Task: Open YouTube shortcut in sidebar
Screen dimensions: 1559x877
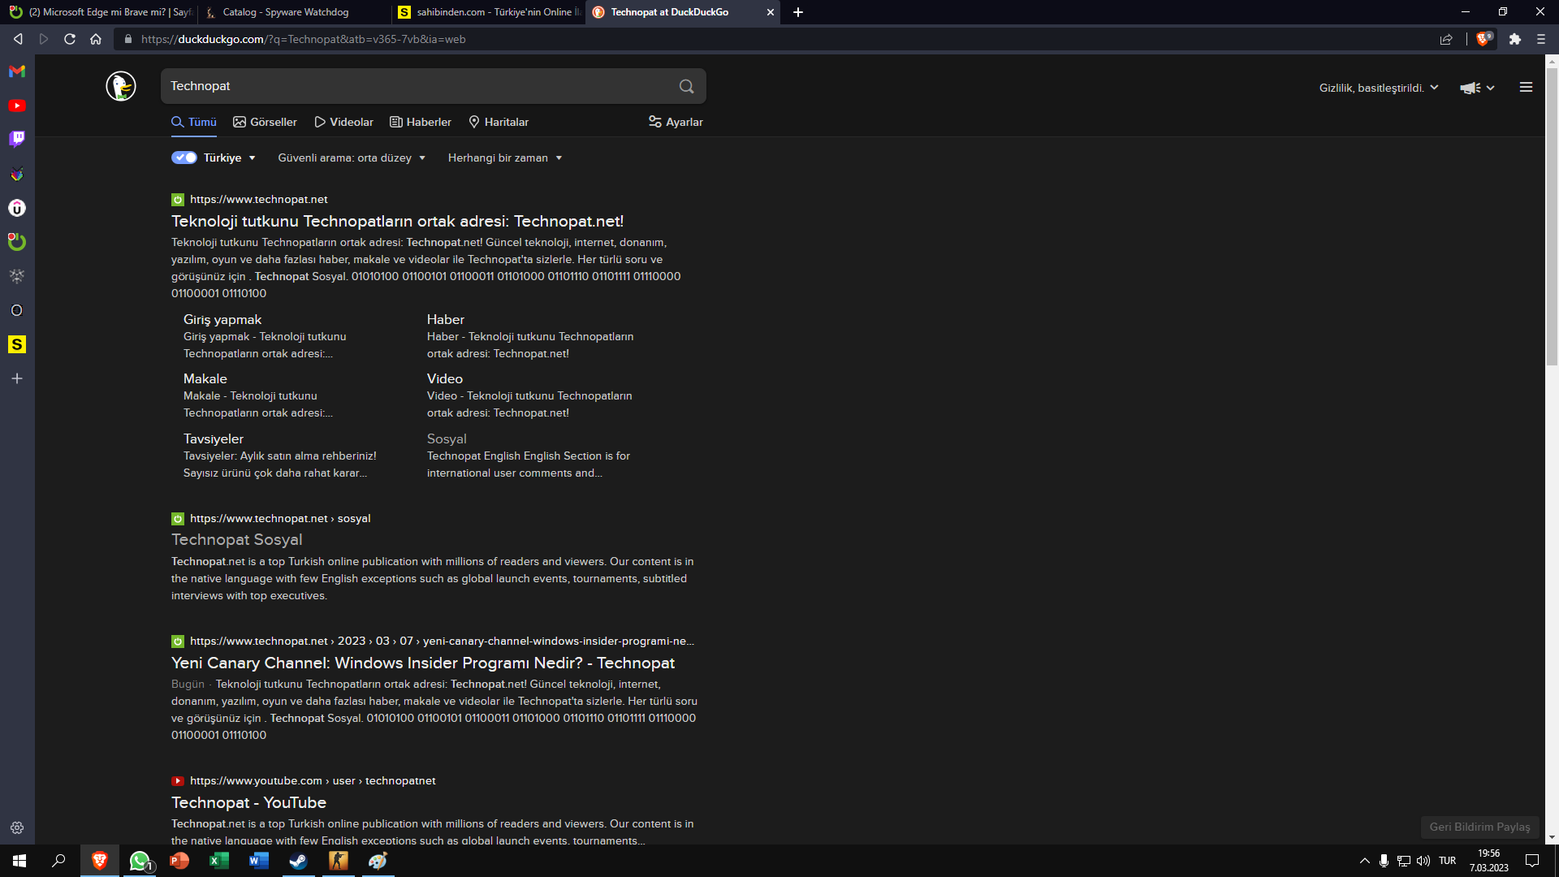Action: tap(17, 106)
